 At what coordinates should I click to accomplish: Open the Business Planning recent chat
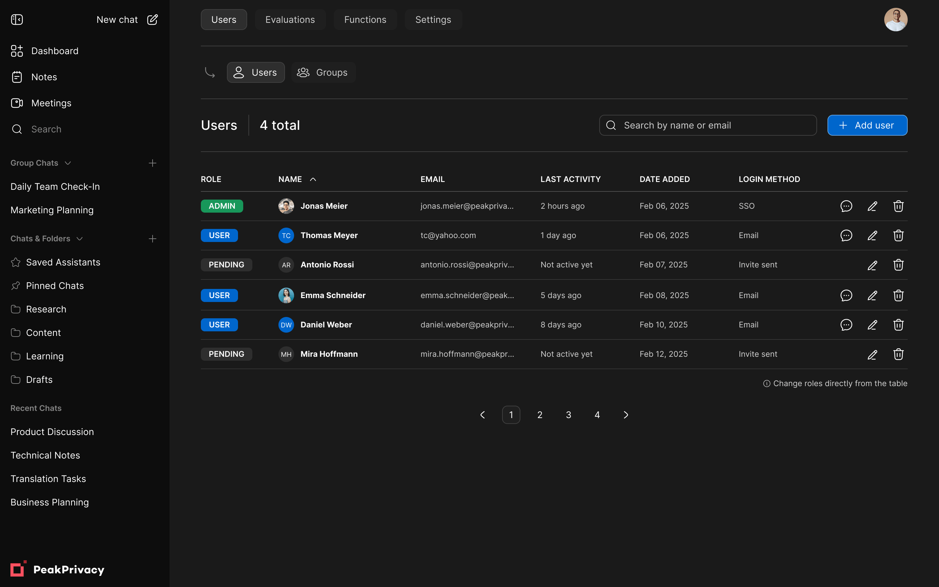[50, 502]
